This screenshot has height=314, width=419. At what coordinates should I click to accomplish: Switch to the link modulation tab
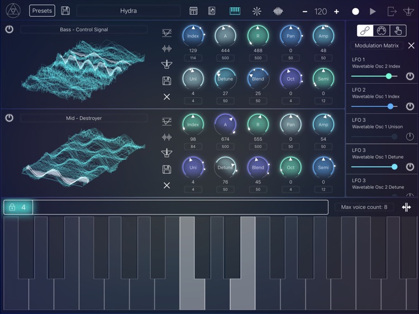pyautogui.click(x=365, y=31)
